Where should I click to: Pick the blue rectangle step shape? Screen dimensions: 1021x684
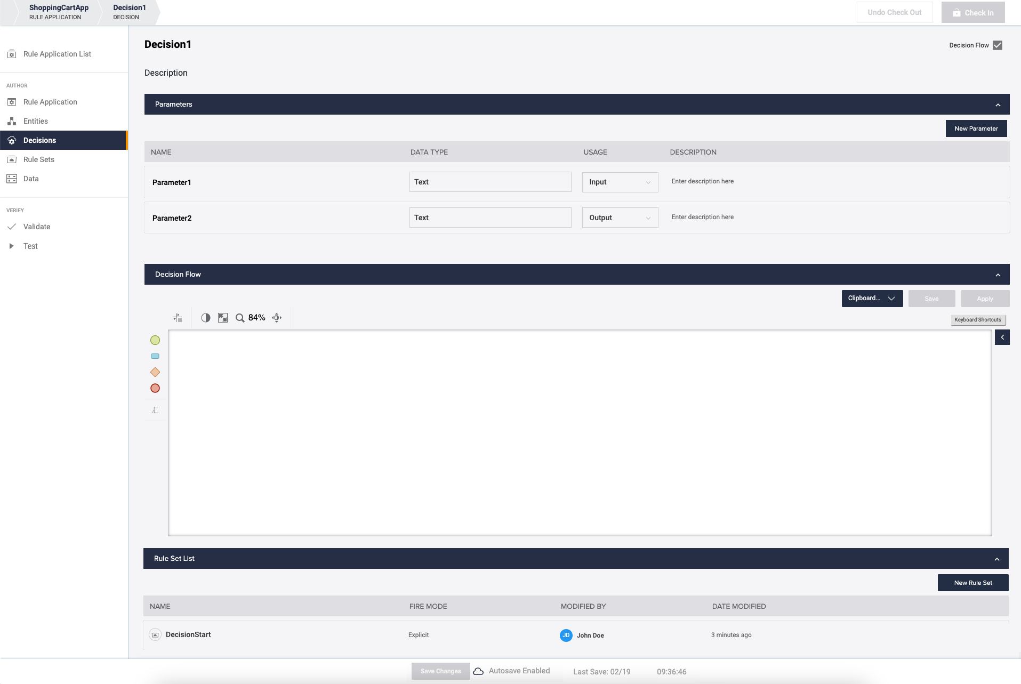[x=155, y=356]
